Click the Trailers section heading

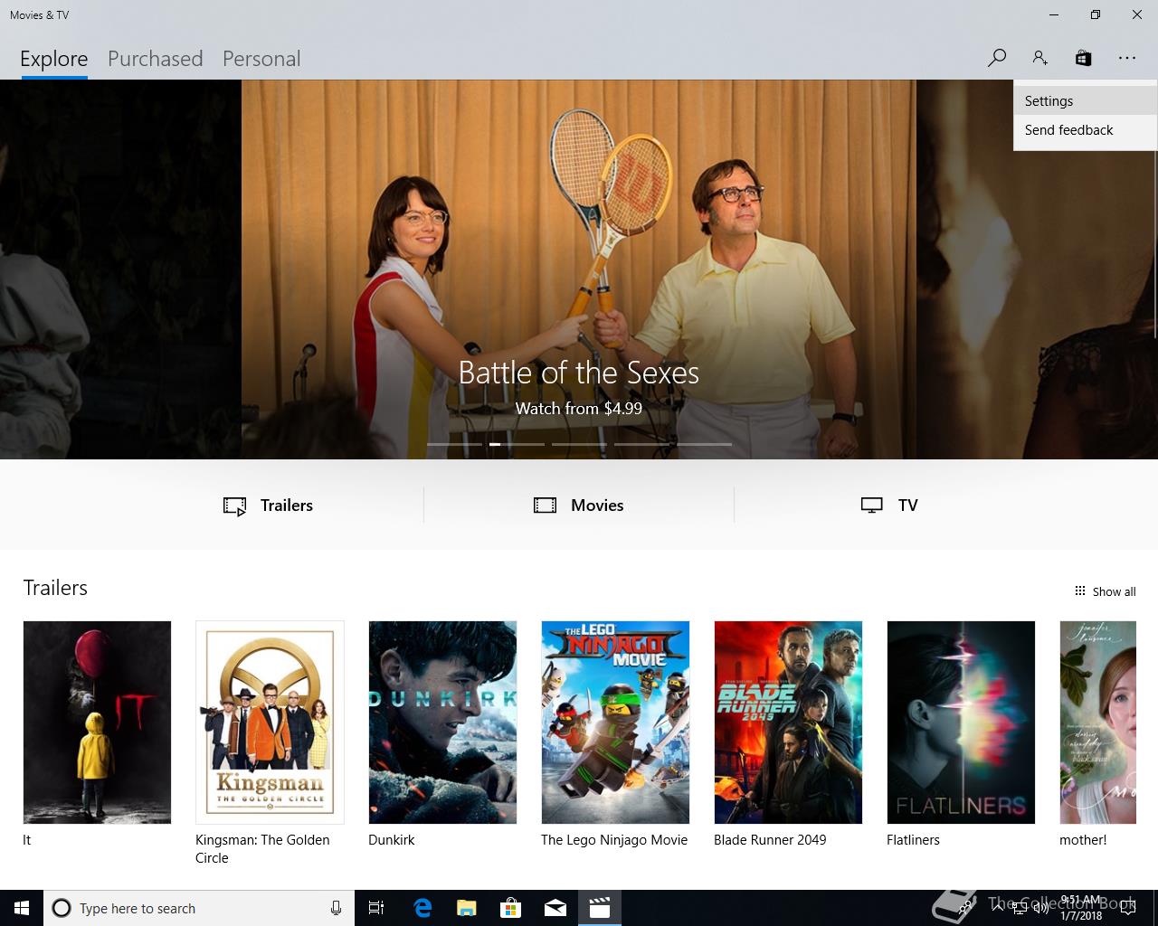point(55,588)
